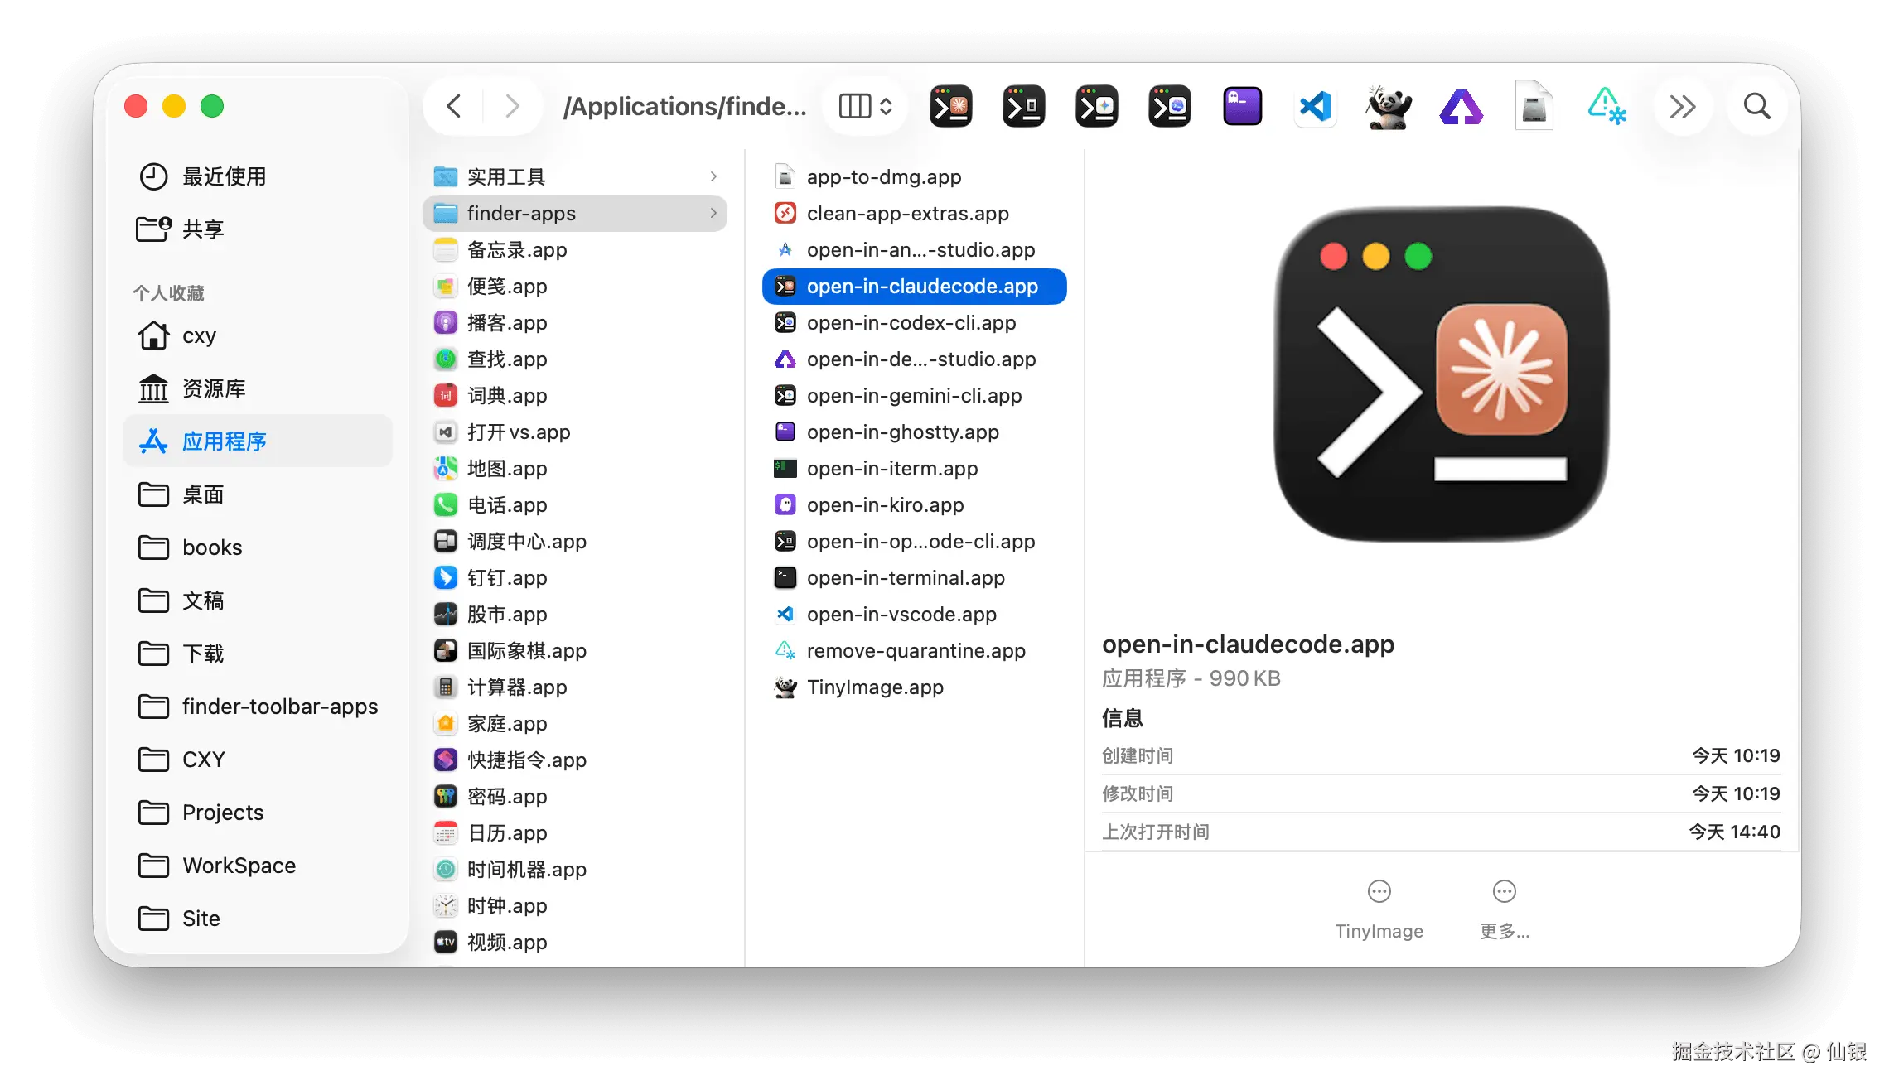
Task: Select 应用程序 in the sidebar
Action: pyautogui.click(x=258, y=441)
